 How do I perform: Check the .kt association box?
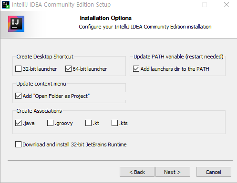88,123
